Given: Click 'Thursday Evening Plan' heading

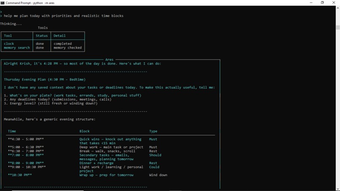Looking at the screenshot, I should [45, 80].
